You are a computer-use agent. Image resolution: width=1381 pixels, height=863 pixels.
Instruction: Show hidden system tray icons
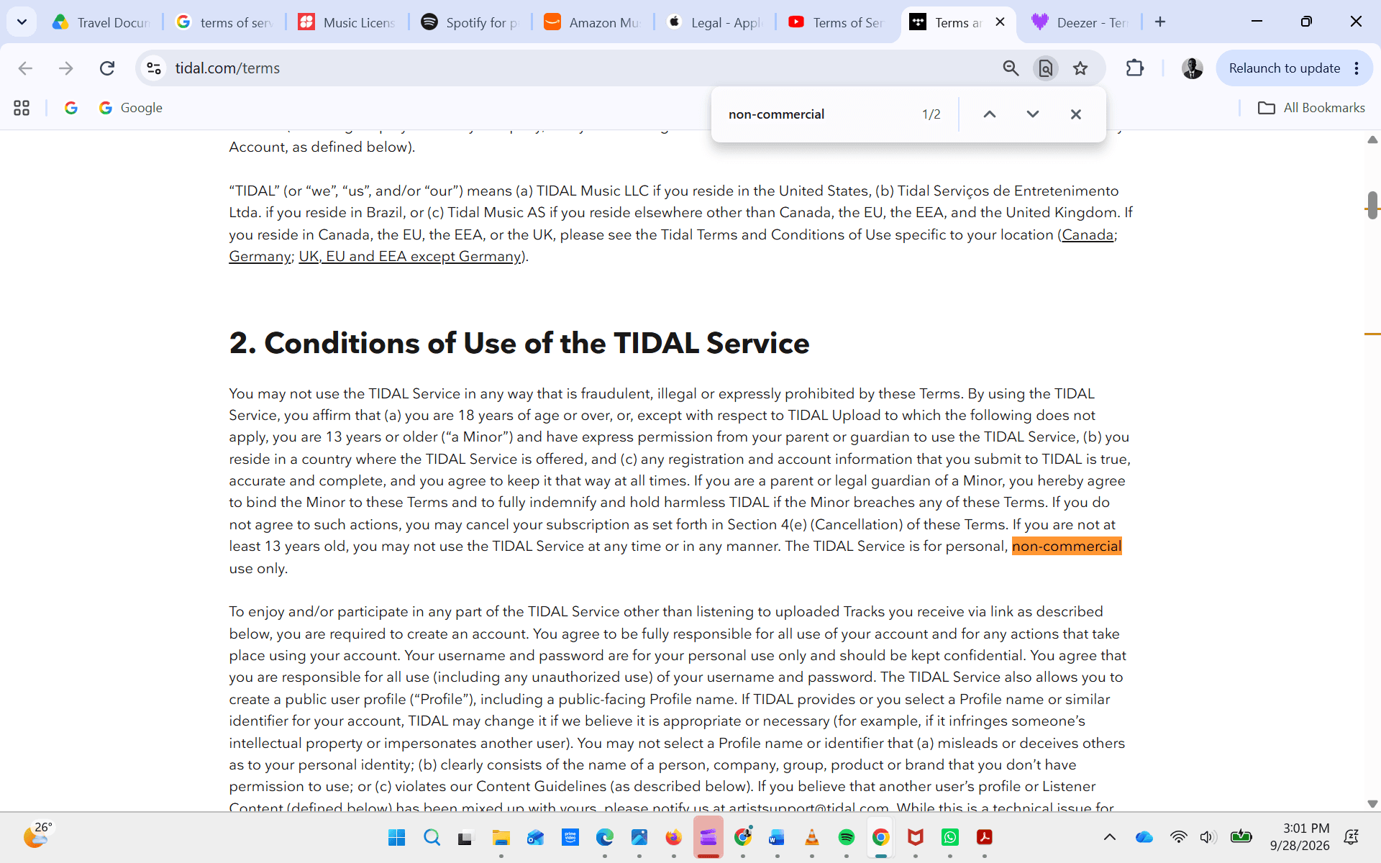pyautogui.click(x=1110, y=837)
